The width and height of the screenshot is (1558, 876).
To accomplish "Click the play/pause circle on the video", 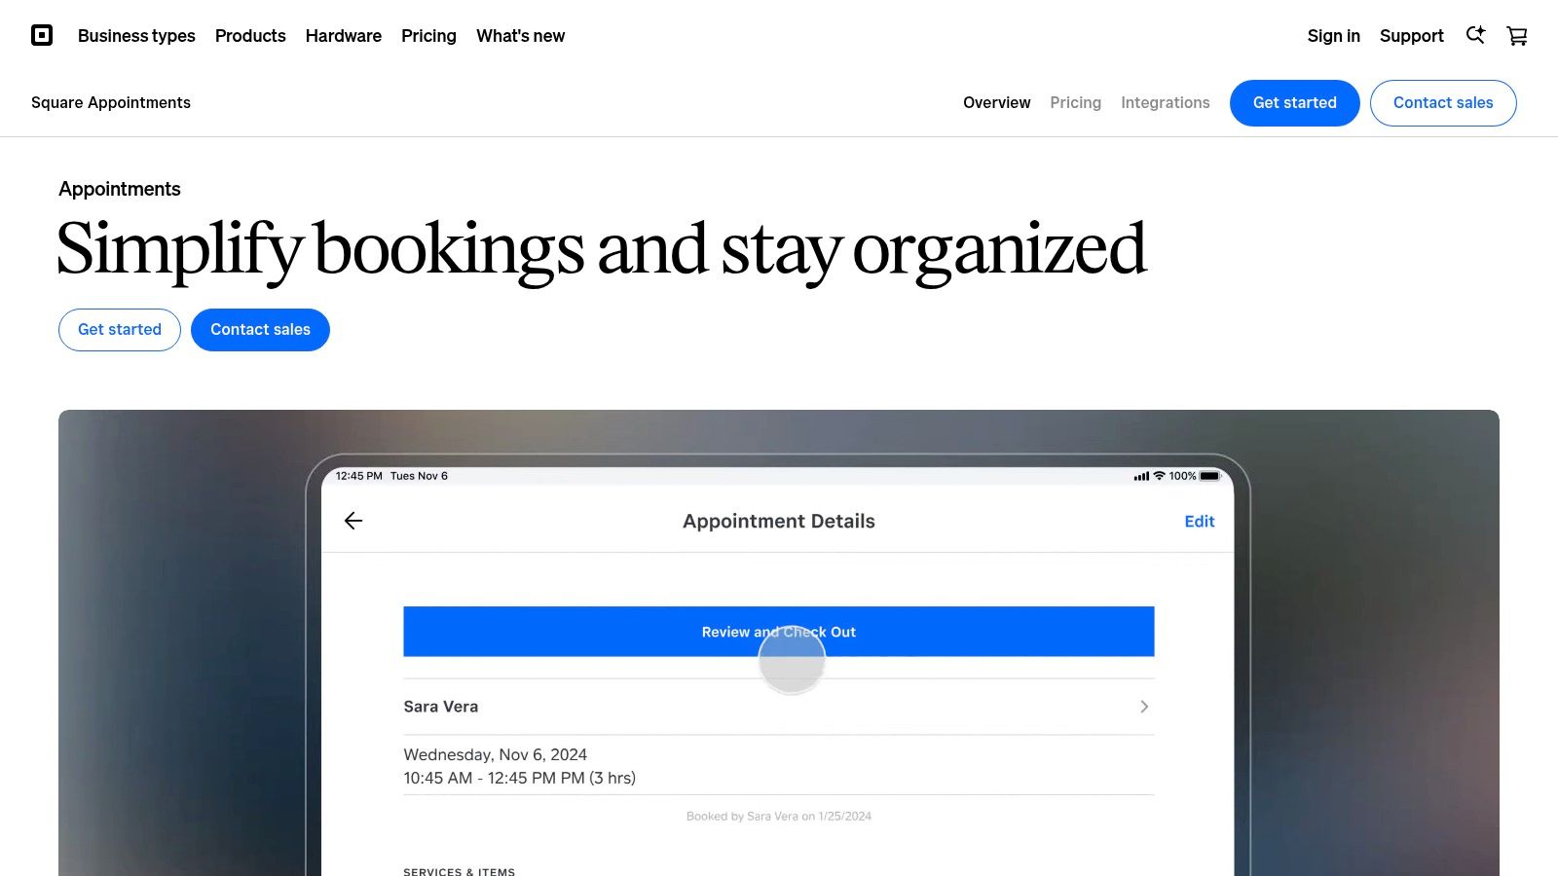I will pos(792,661).
